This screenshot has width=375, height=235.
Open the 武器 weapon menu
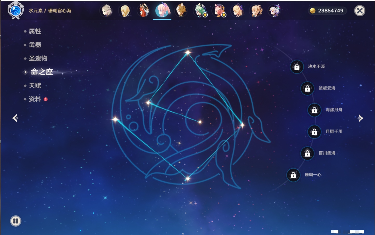[35, 45]
